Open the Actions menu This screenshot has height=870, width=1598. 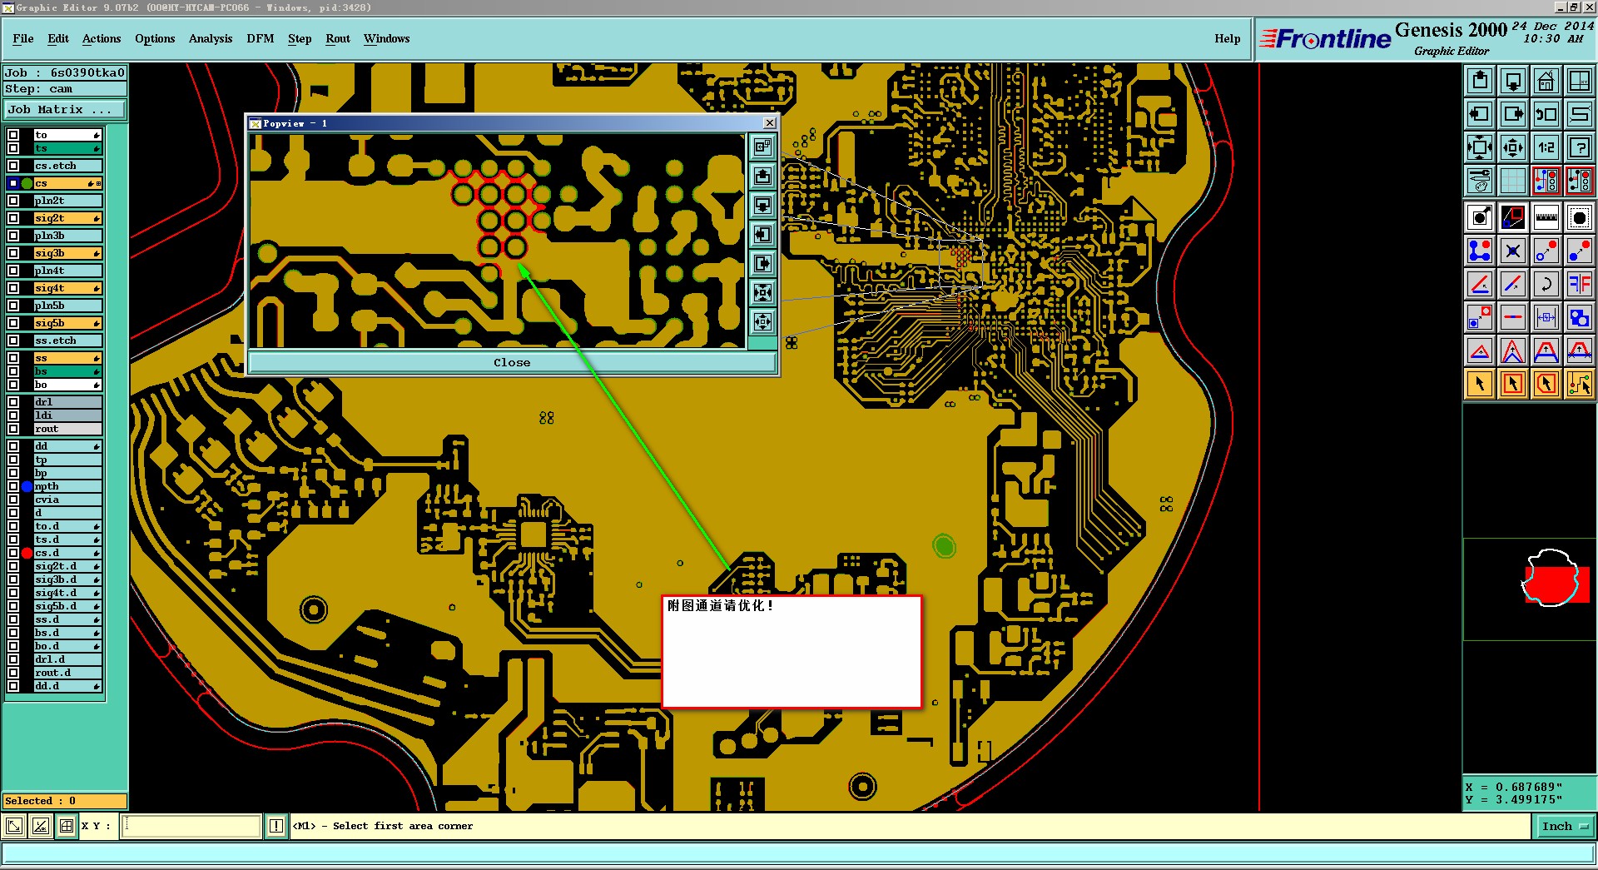102,38
